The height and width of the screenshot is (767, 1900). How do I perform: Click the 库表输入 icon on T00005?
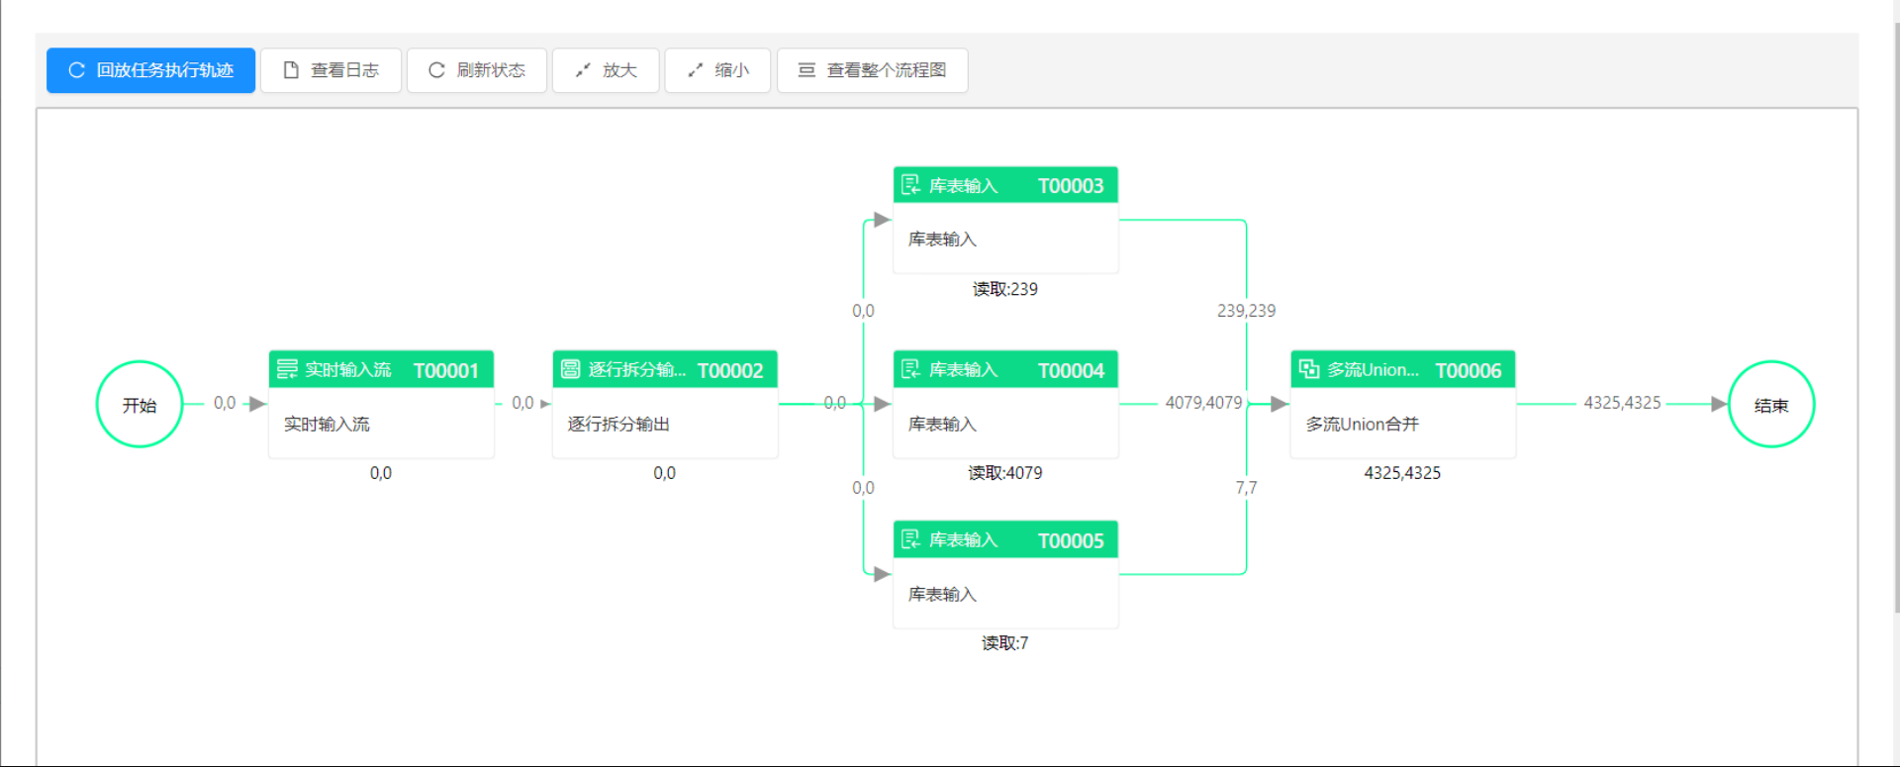click(911, 539)
